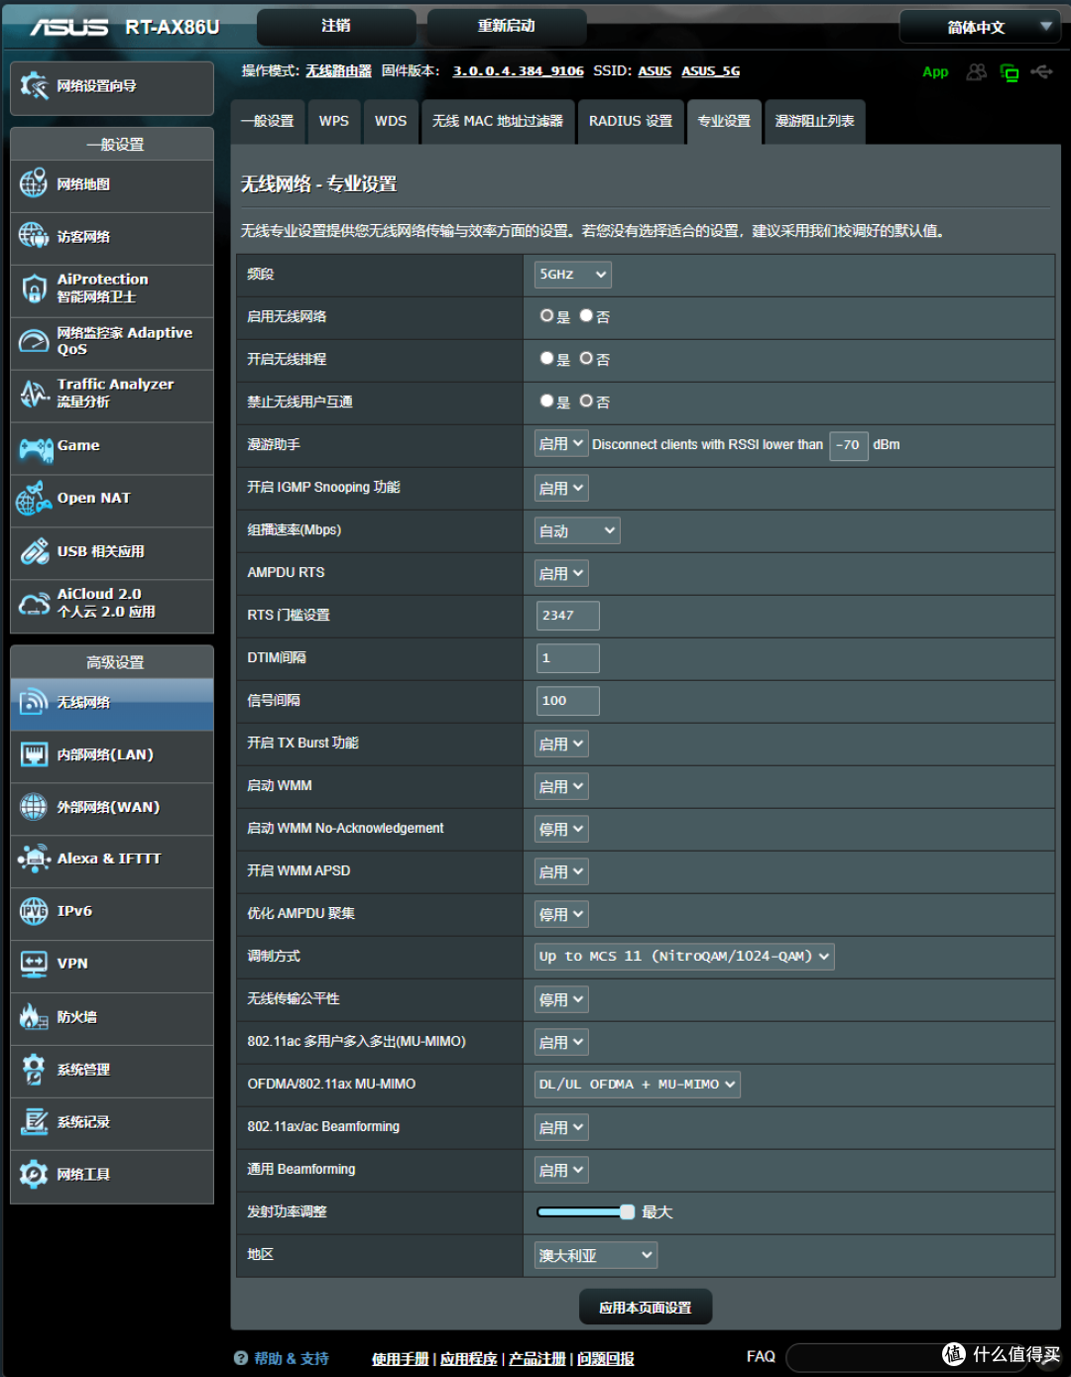
Task: Click the 重新启动 reboot button
Action: coord(507,27)
